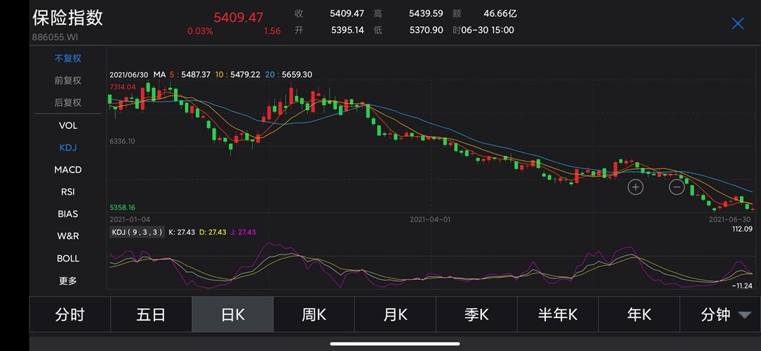Close the chart with the X icon

738,23
